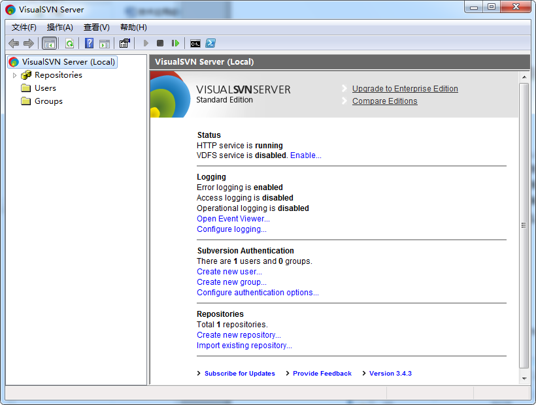The image size is (536, 405).
Task: Click the Repositories icon in the tree
Action: point(26,74)
